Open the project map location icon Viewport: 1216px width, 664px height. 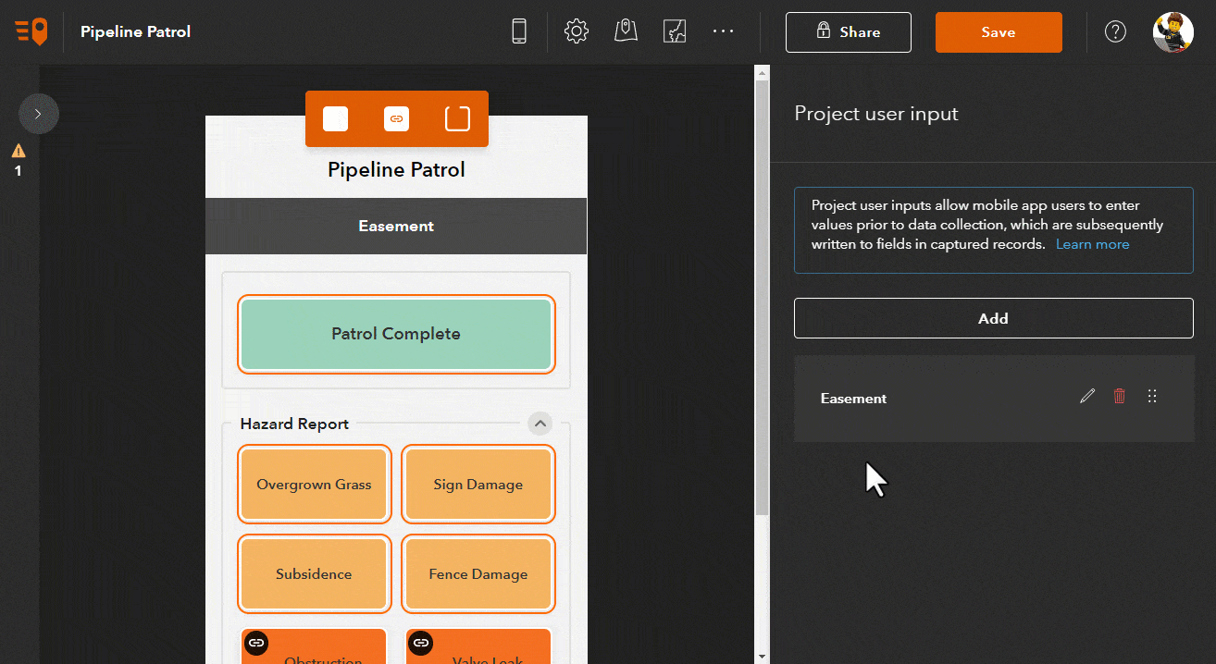click(x=625, y=31)
